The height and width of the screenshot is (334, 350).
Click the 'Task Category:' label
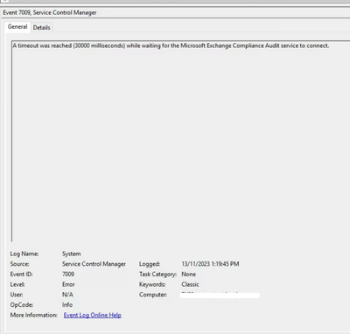point(157,275)
